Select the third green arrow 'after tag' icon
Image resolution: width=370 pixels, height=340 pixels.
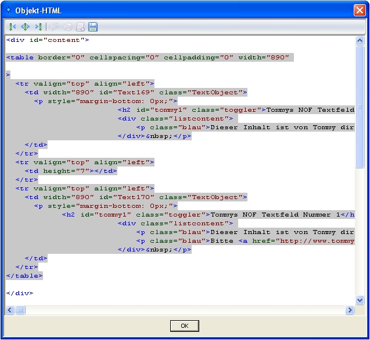38,27
